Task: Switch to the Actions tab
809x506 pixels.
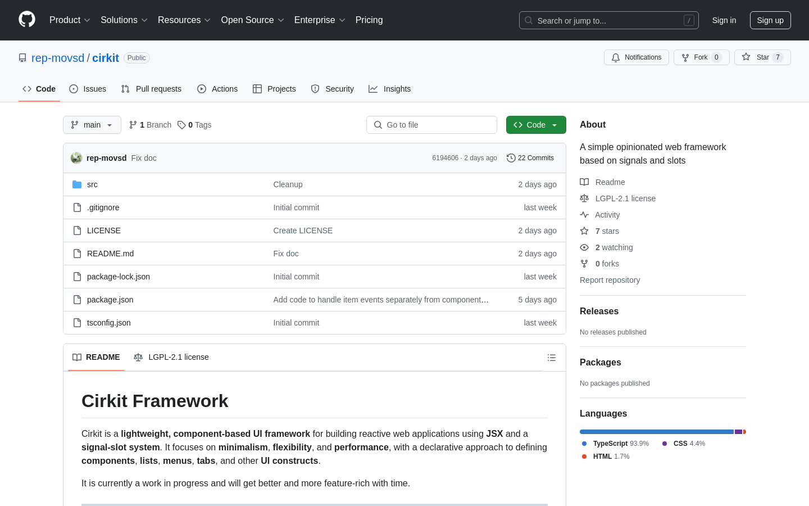Action: [x=217, y=89]
